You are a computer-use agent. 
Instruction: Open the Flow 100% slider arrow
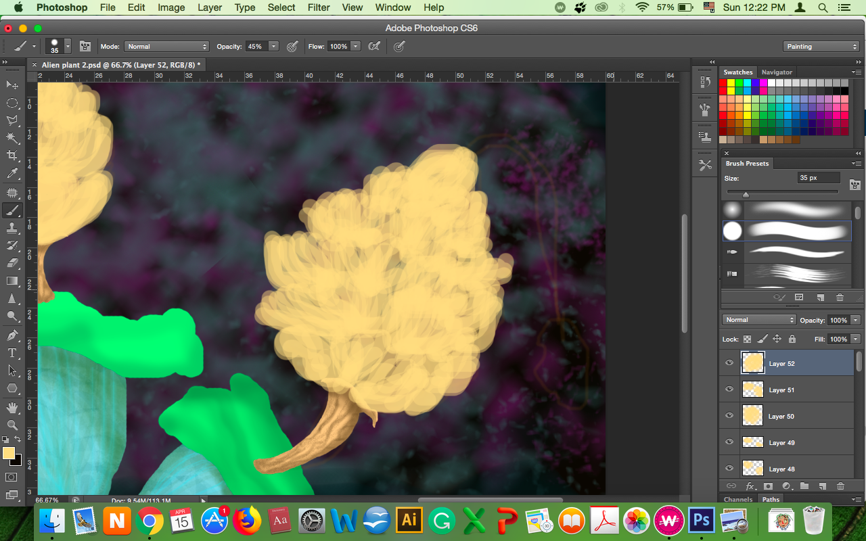[x=356, y=47]
